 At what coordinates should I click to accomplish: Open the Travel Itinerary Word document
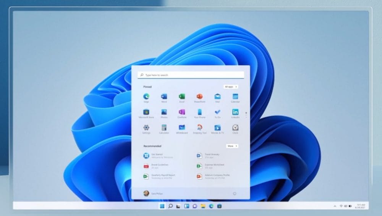208,156
